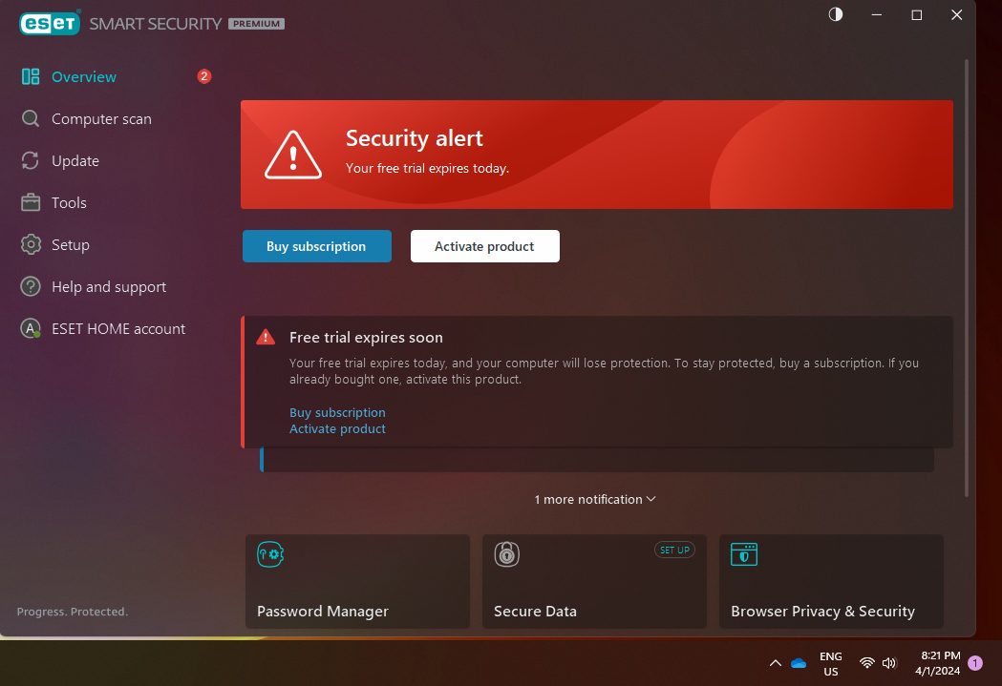Viewport: 1002px width, 686px height.
Task: Click the SET UP badge on Secure Data
Action: (x=674, y=550)
